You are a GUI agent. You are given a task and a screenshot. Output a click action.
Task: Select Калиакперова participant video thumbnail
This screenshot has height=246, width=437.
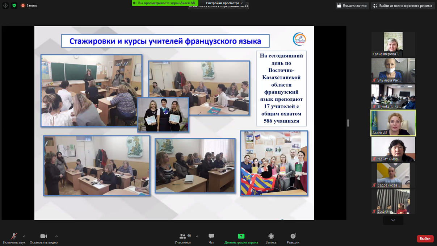click(x=393, y=44)
